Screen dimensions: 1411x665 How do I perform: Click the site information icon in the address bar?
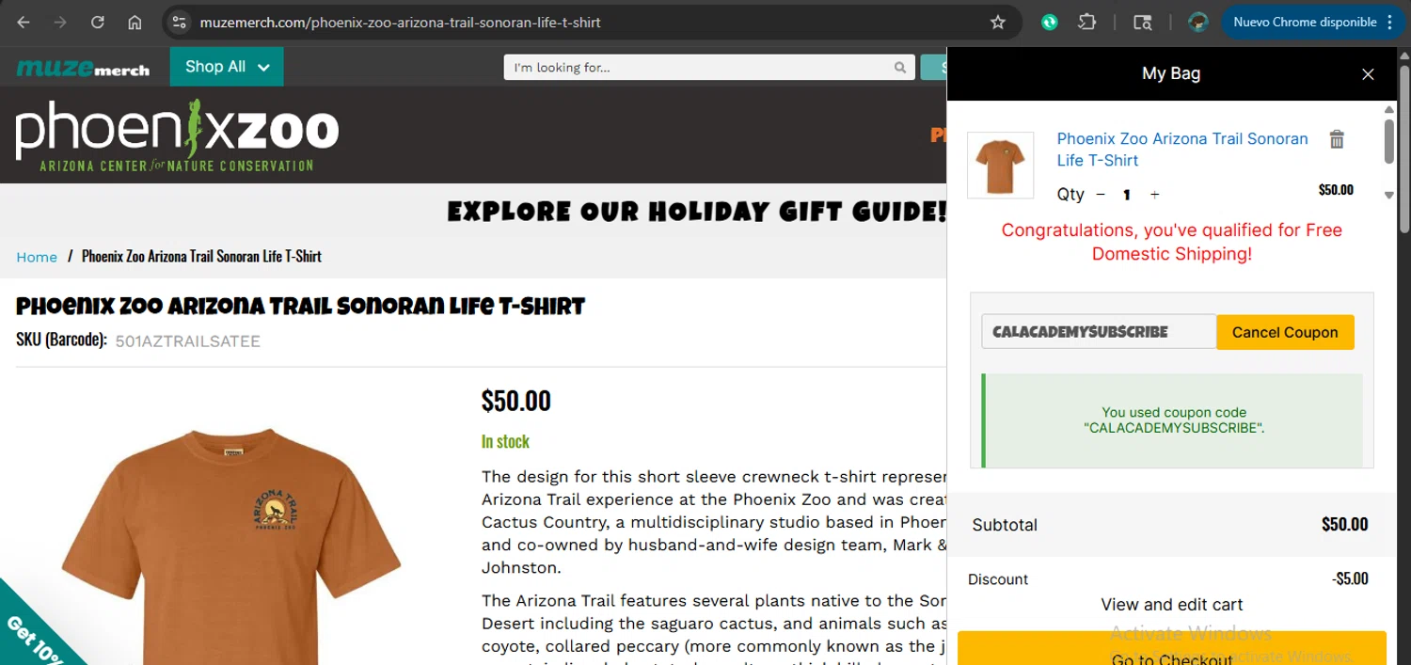[181, 23]
